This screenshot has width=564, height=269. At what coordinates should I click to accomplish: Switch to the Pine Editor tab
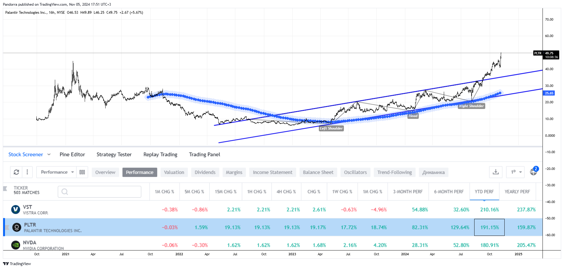pos(72,154)
